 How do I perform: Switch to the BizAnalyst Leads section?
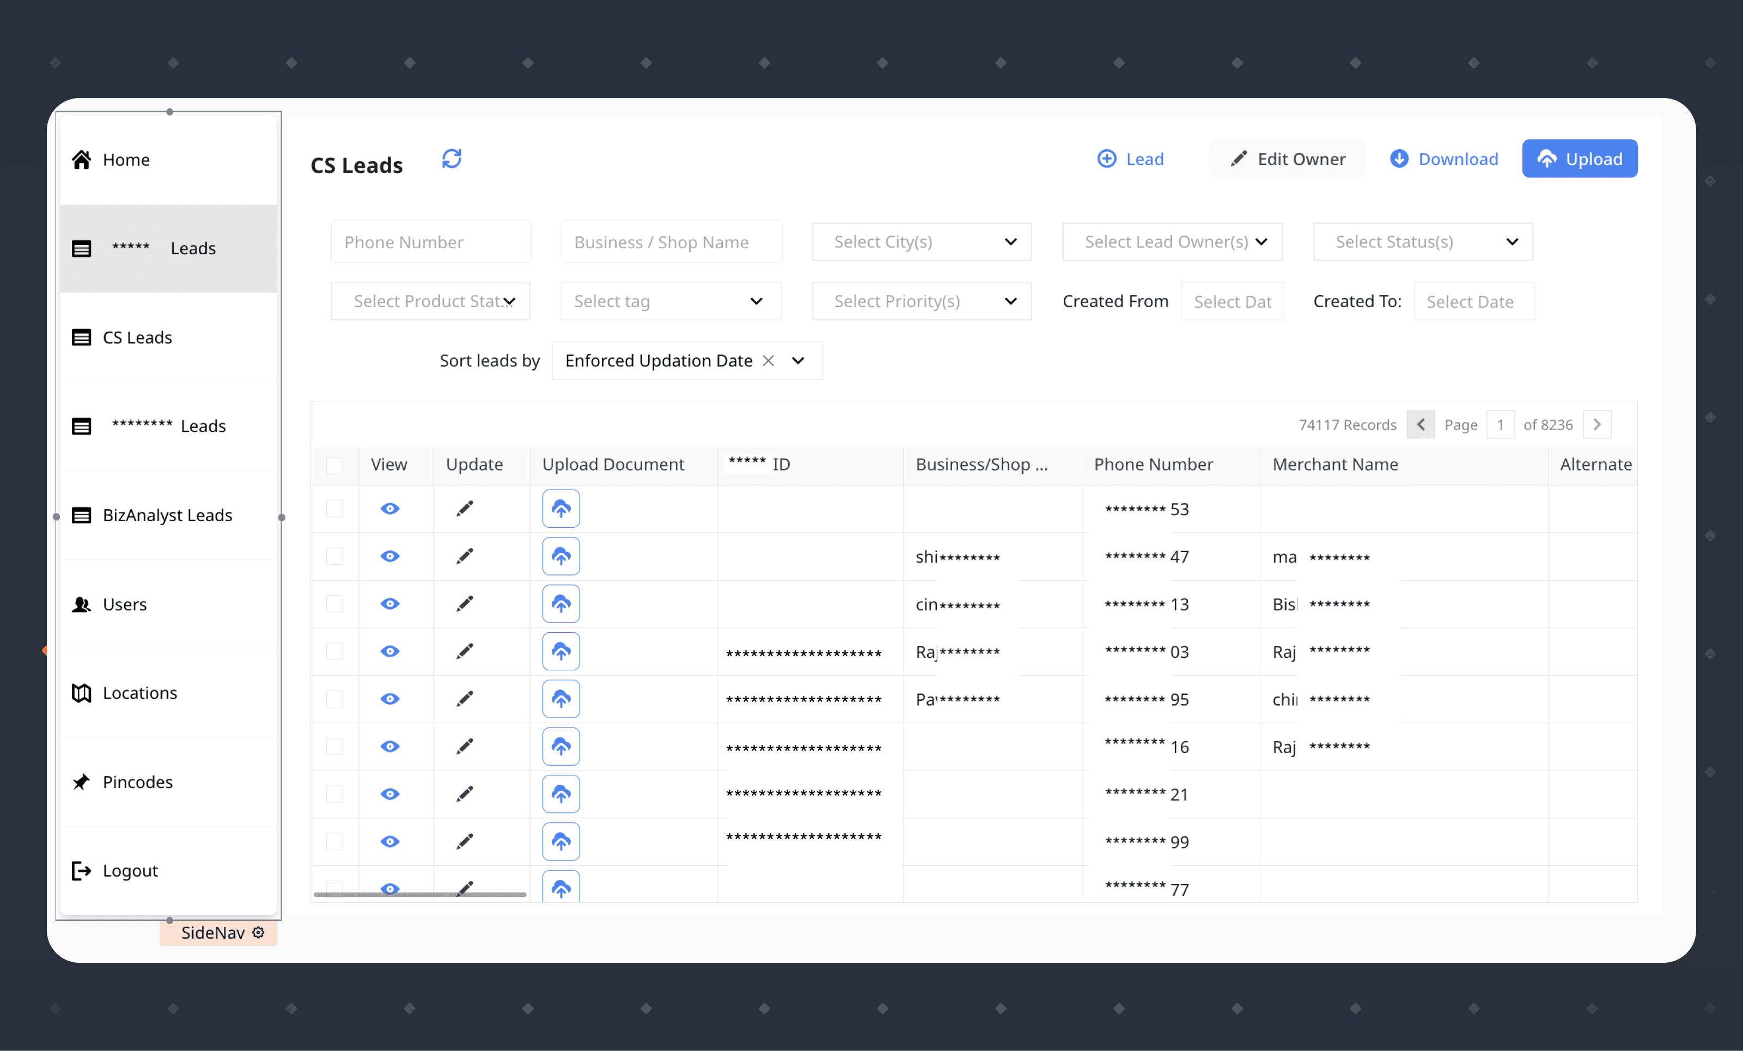(x=168, y=515)
